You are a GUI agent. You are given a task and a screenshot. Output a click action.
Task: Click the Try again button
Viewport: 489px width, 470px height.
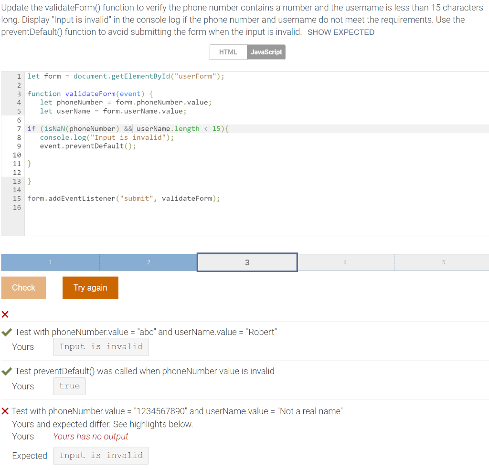click(x=90, y=288)
